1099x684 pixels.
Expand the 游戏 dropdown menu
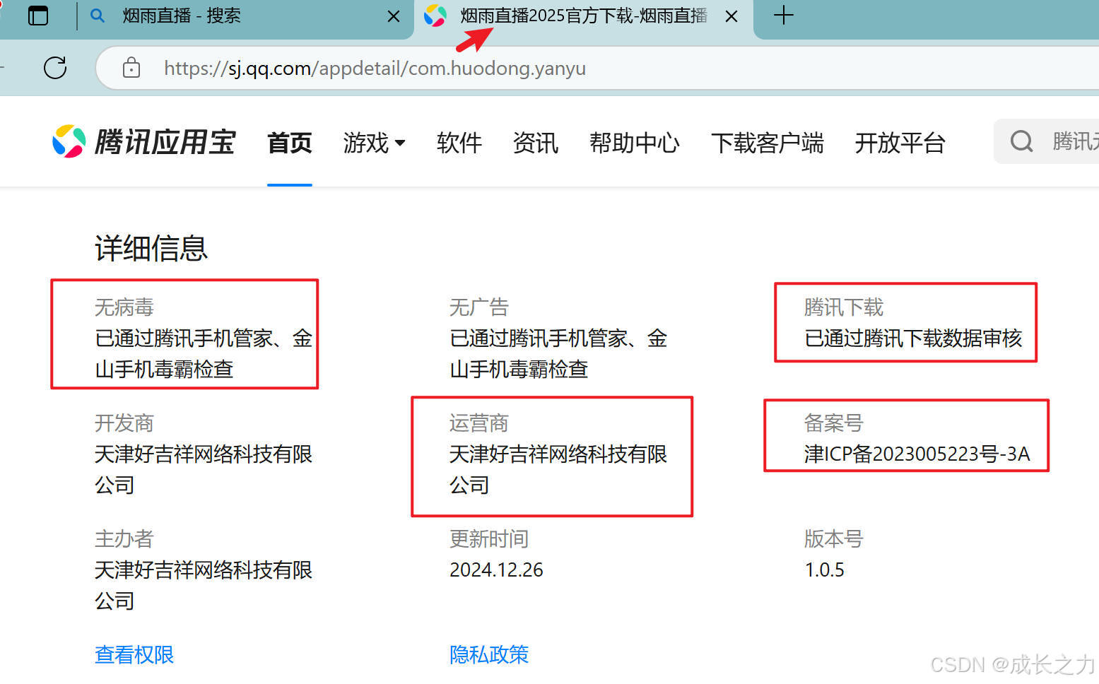(374, 143)
